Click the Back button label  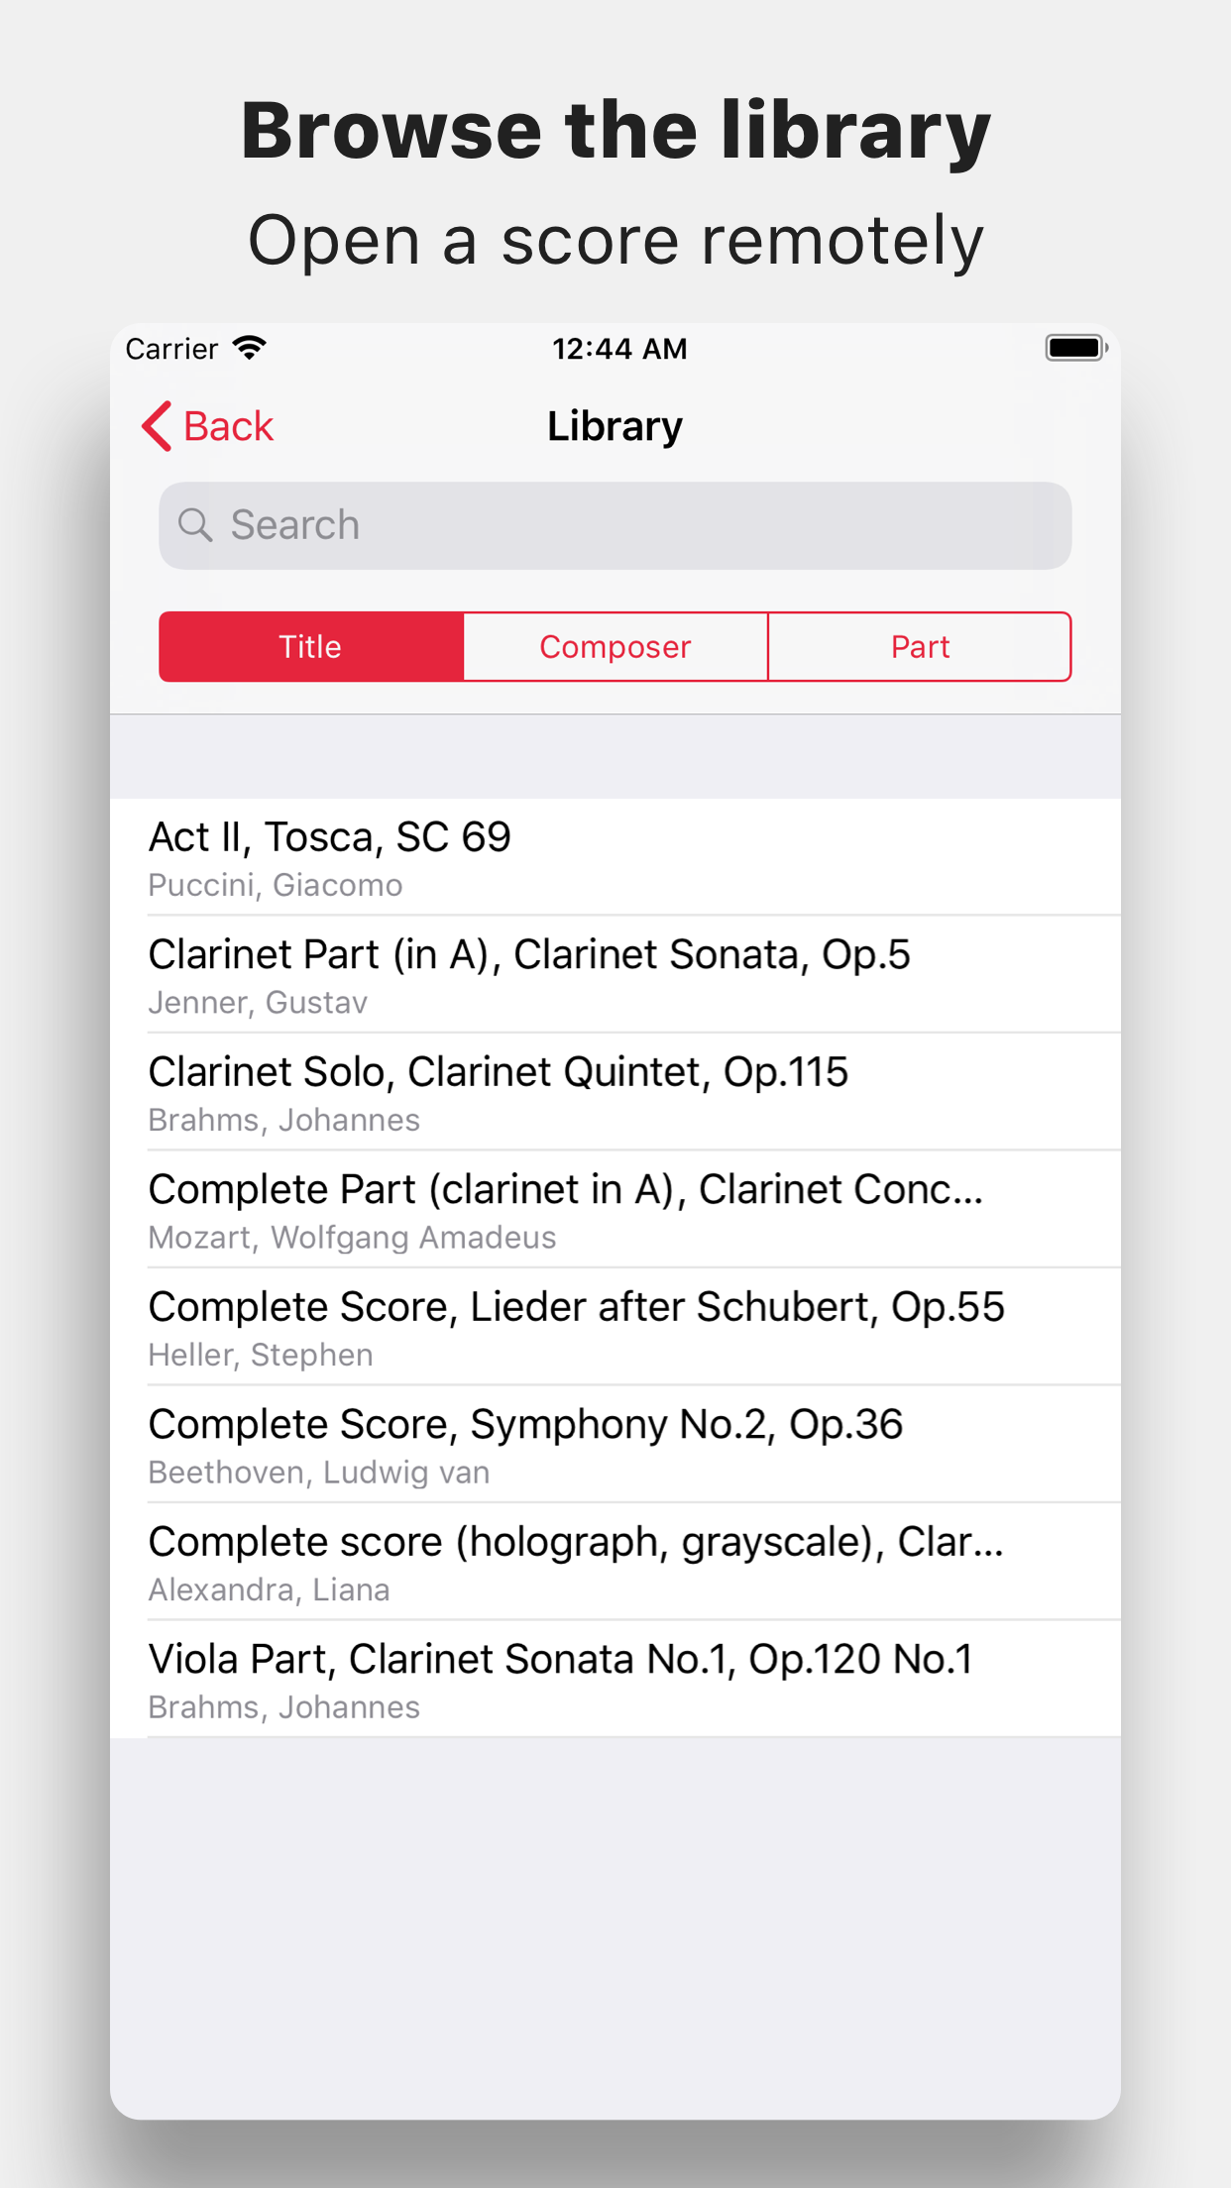[x=228, y=426]
